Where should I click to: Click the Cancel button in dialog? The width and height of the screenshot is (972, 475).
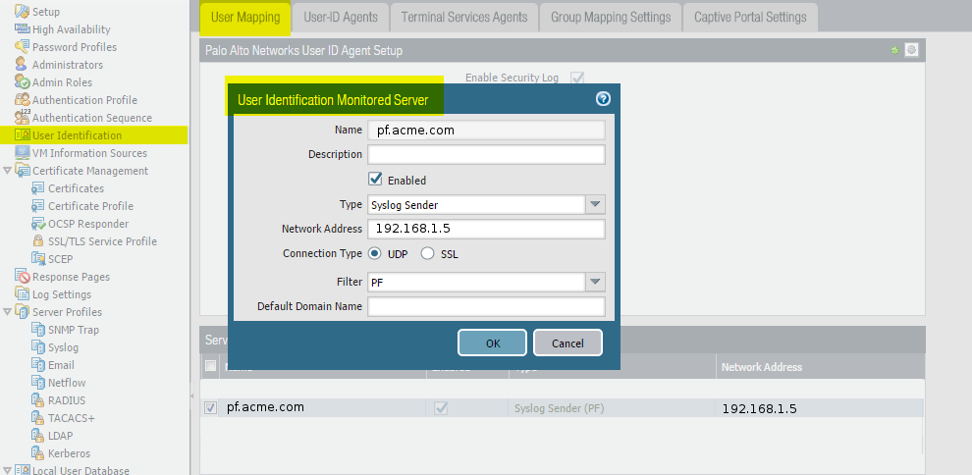click(x=567, y=343)
